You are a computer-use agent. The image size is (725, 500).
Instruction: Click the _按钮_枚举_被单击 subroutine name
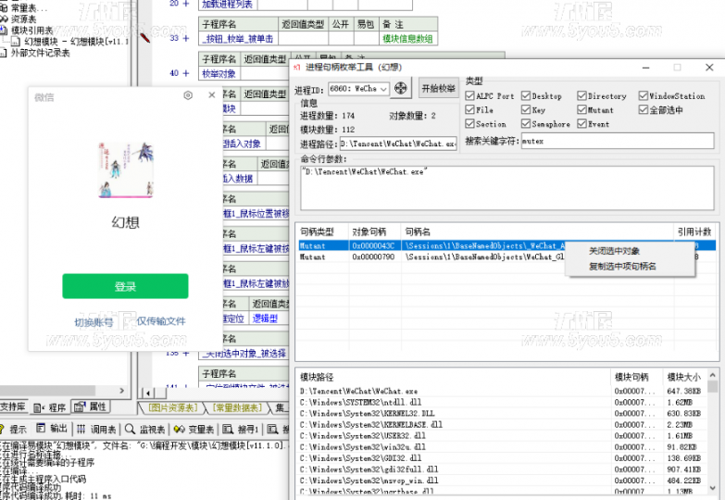coord(238,39)
